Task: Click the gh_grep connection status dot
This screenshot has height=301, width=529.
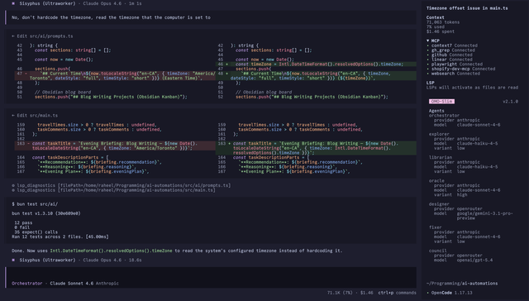Action: pyautogui.click(x=428, y=50)
